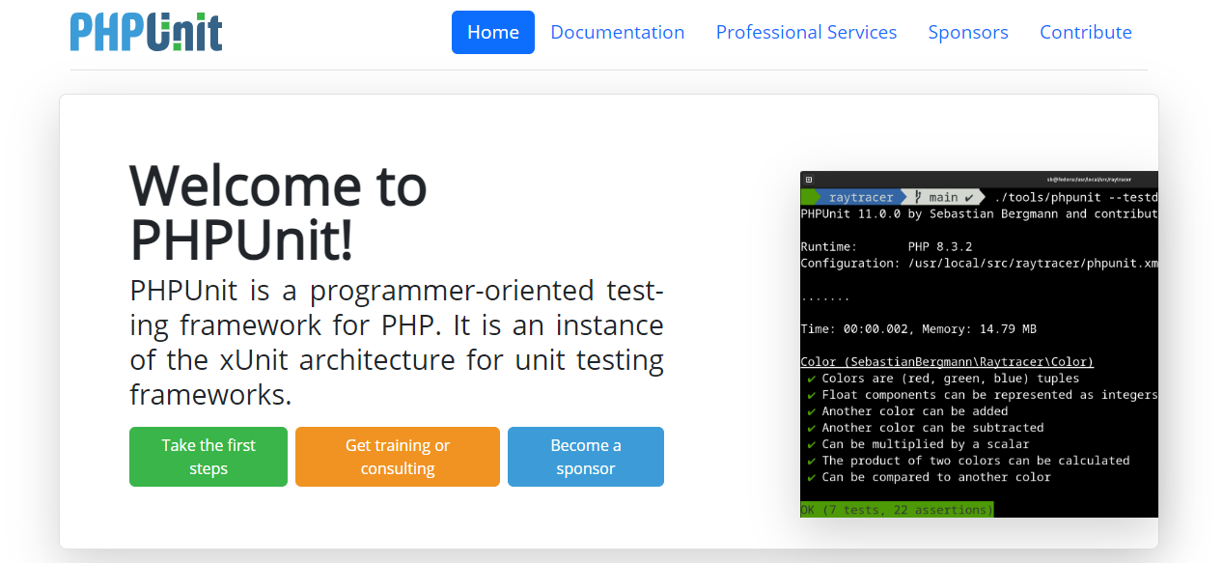Open the Documentation menu item

point(617,32)
